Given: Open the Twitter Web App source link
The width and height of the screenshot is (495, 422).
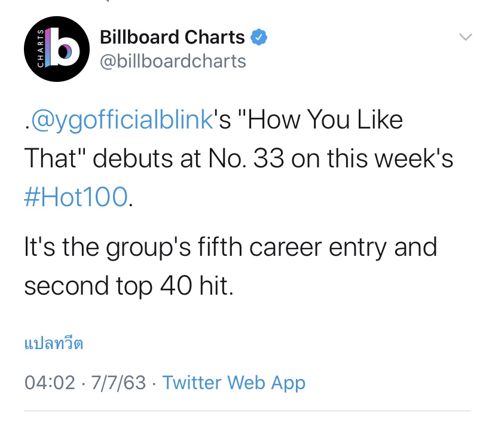Looking at the screenshot, I should click(234, 383).
